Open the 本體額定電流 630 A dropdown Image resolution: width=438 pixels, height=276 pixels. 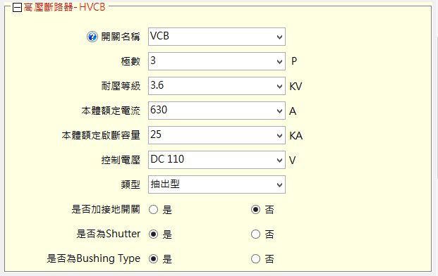(217, 111)
